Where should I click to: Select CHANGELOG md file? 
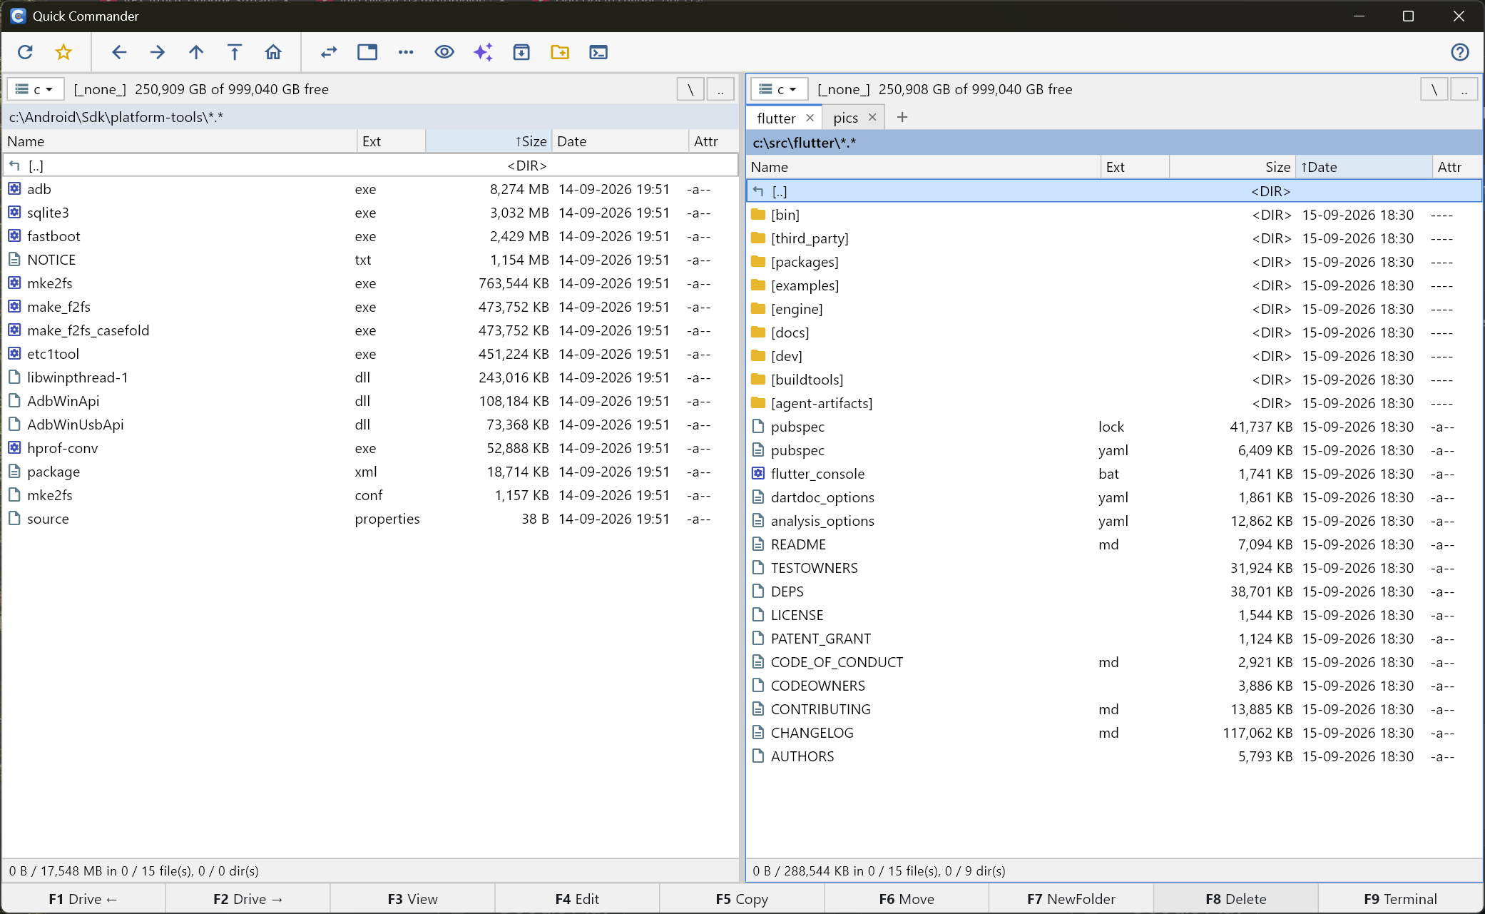(x=1114, y=733)
